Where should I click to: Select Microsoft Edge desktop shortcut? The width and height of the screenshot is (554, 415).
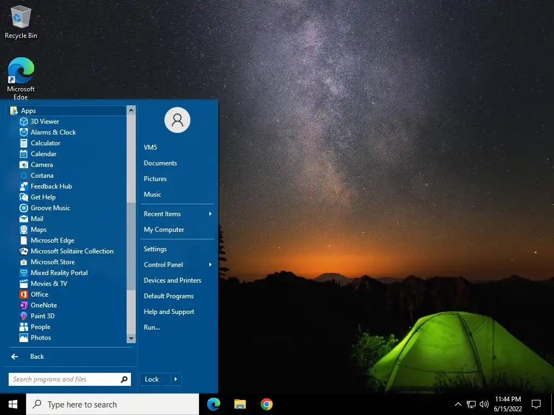point(21,78)
